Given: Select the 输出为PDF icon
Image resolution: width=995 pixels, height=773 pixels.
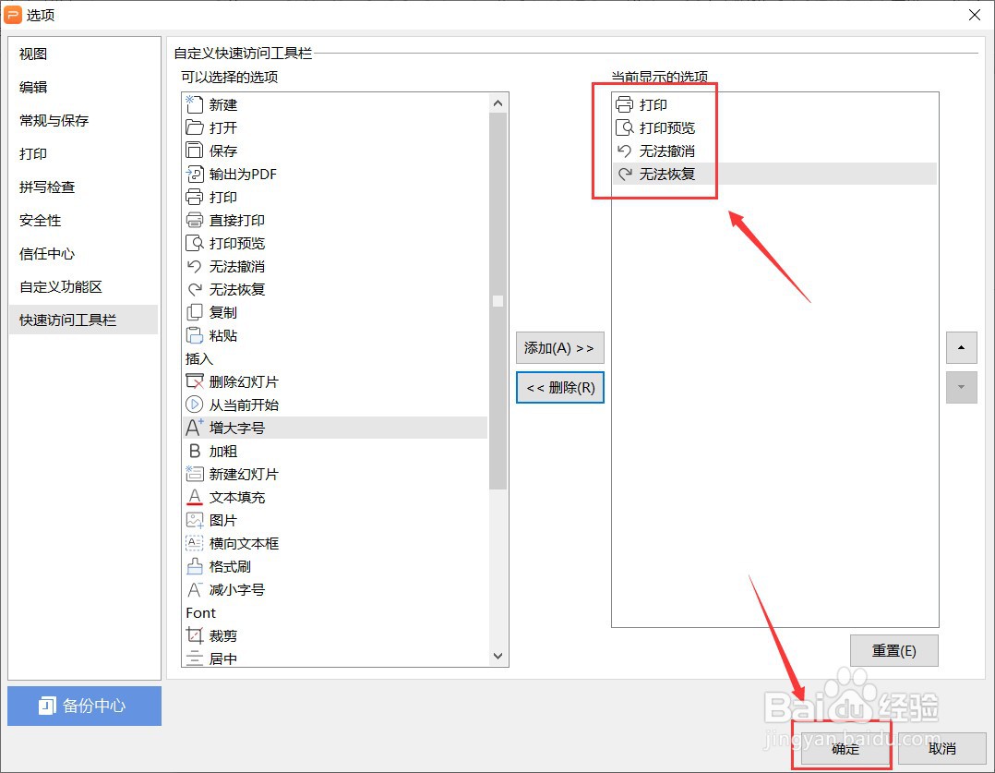Looking at the screenshot, I should 194,174.
